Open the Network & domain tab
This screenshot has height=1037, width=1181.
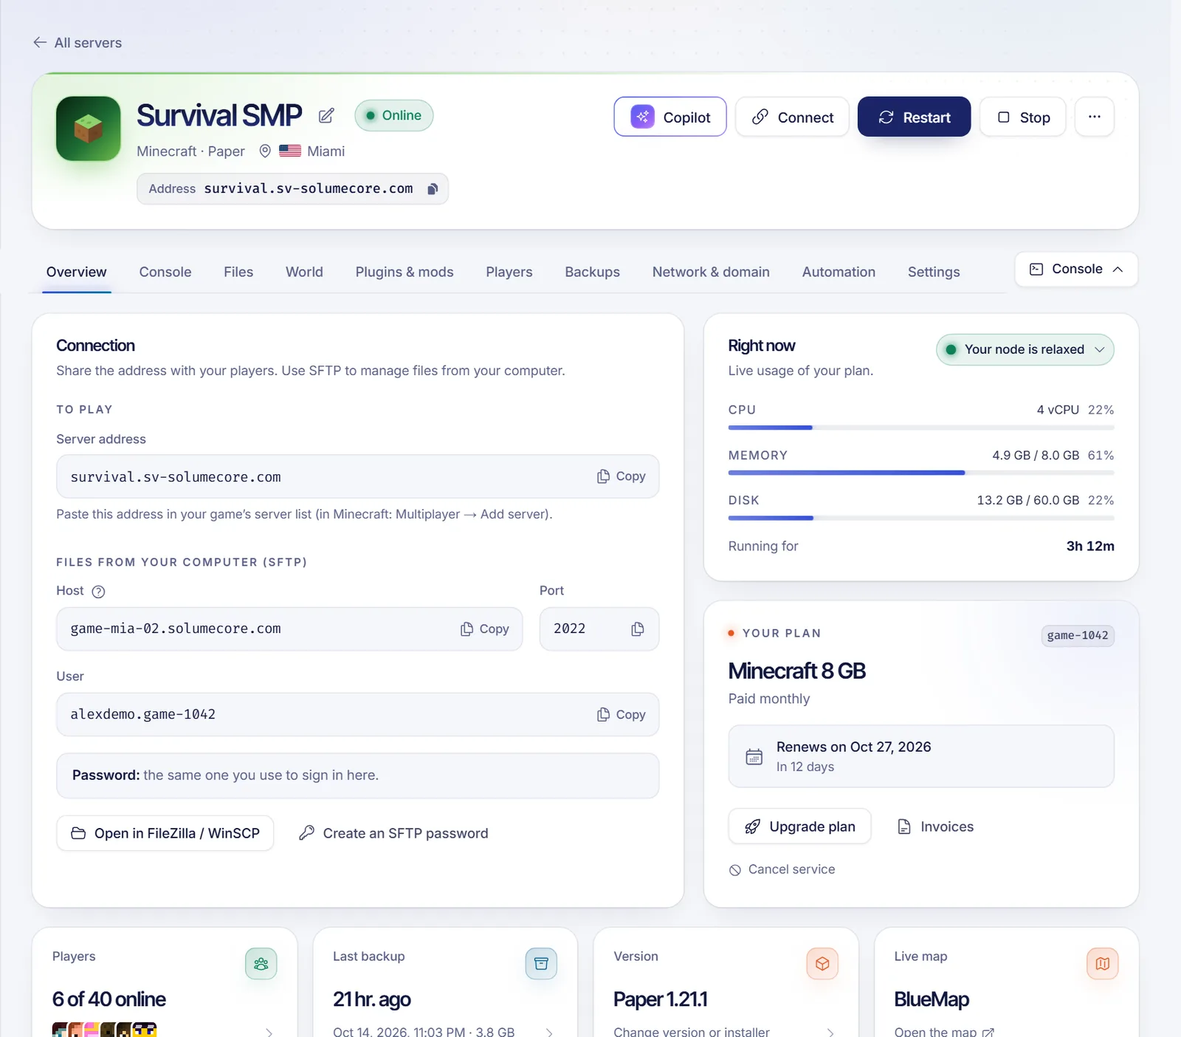click(711, 272)
